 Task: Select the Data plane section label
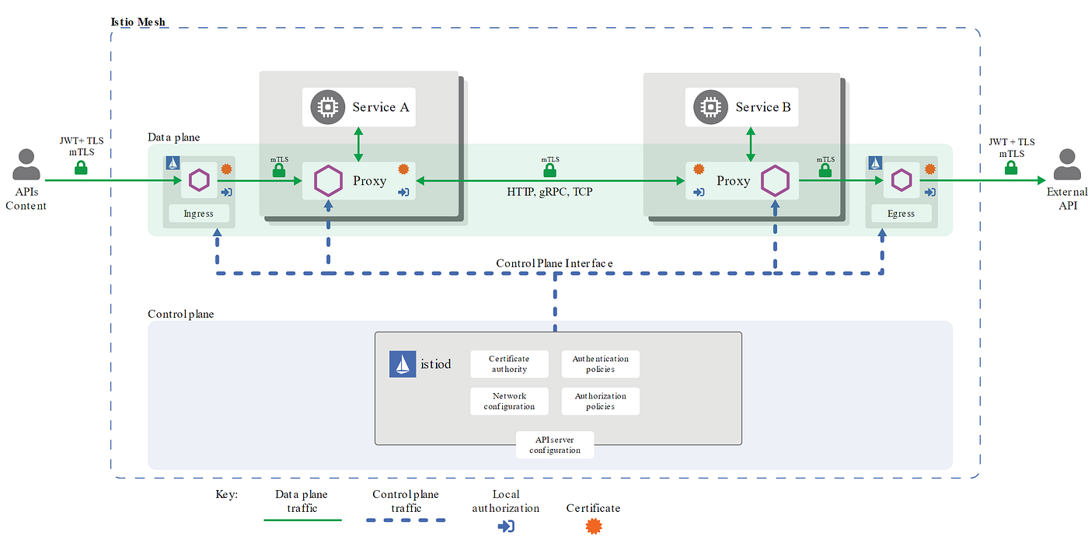coord(173,137)
